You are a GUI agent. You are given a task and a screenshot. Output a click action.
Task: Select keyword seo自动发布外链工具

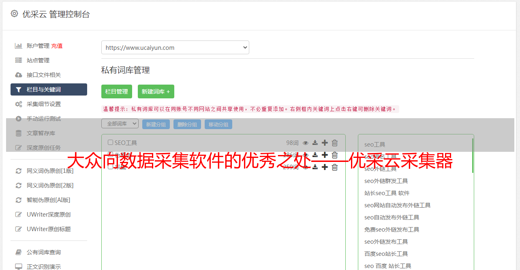(x=392, y=217)
